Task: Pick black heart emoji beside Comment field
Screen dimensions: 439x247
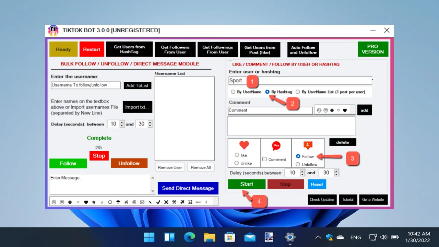Action: click(x=345, y=110)
